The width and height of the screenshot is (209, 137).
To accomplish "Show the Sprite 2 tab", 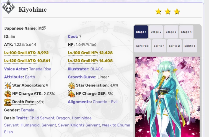I will [174, 46].
